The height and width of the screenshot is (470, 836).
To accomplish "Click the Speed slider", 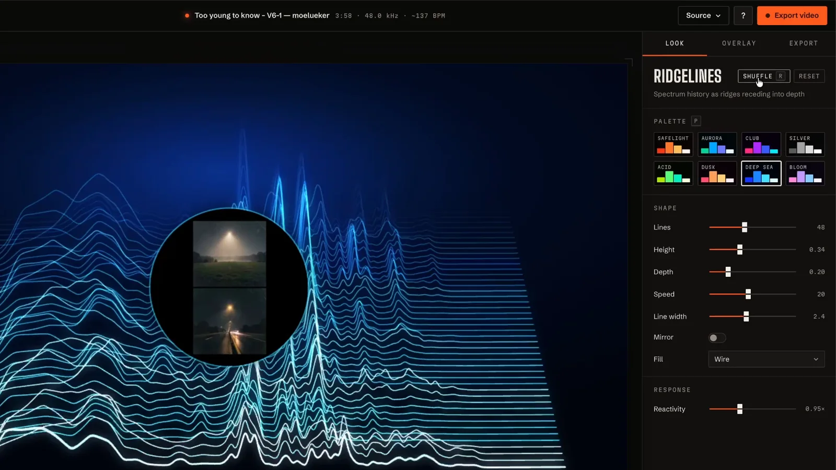I will click(x=752, y=294).
